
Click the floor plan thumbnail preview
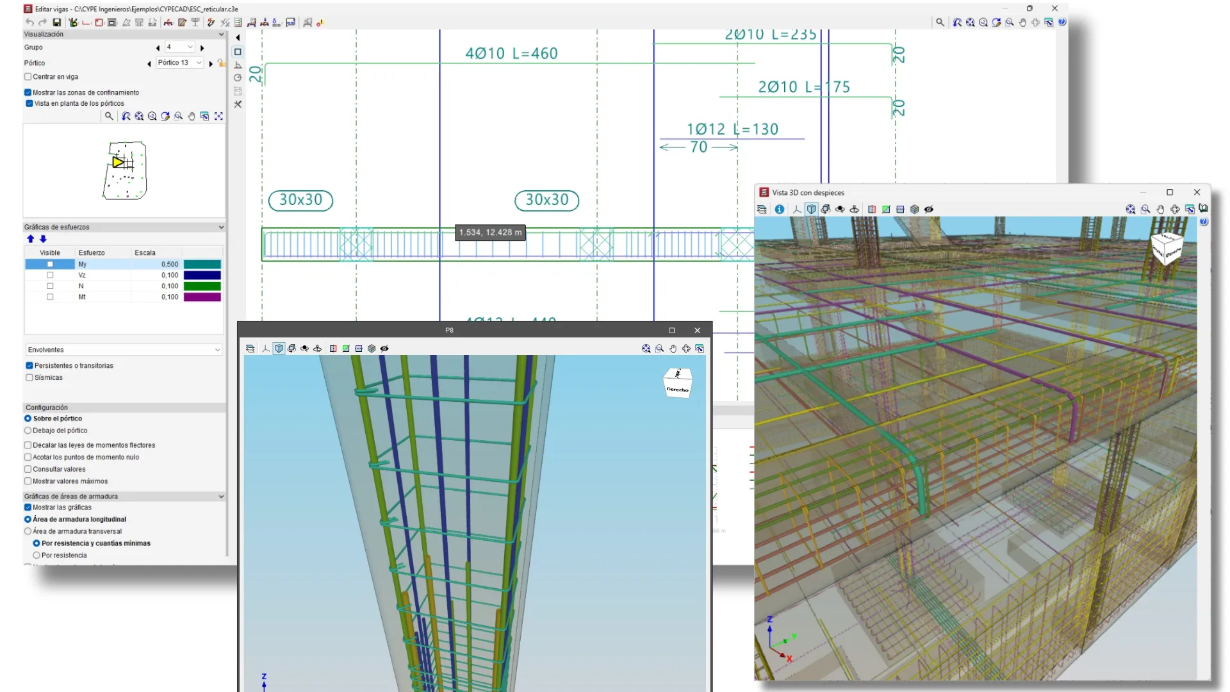[x=125, y=170]
